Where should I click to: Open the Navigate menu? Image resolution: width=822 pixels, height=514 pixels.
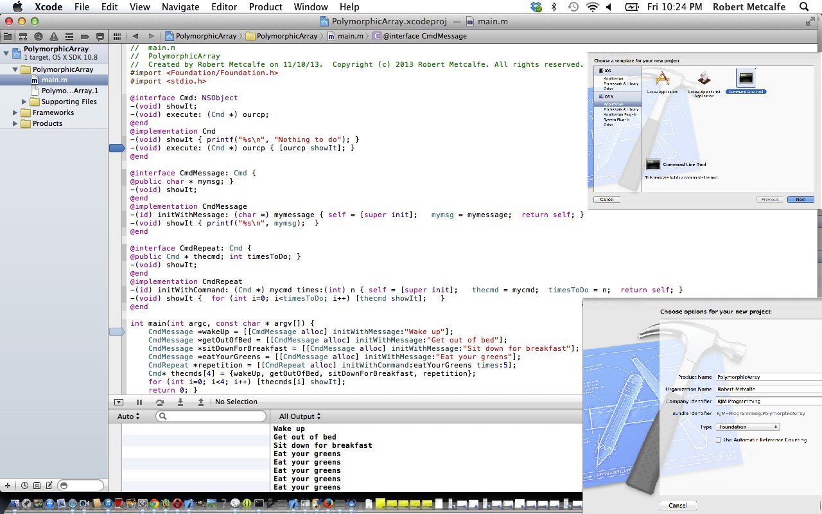180,7
